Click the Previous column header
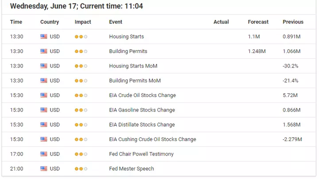The image size is (319, 179). pos(293,22)
